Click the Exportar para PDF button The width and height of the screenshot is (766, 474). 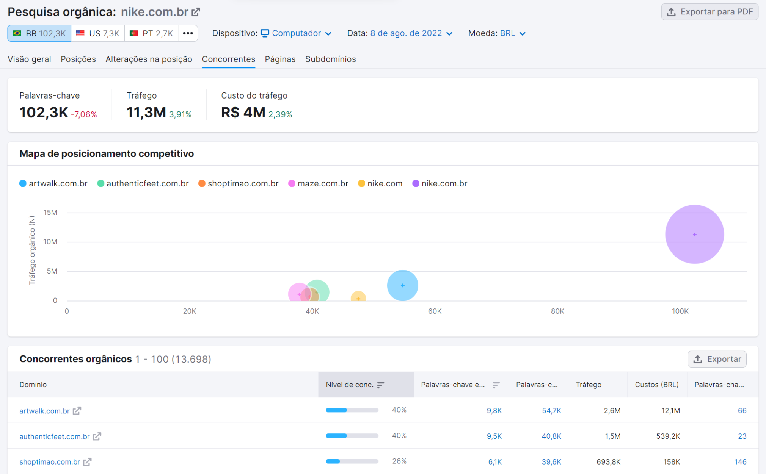[x=709, y=12]
